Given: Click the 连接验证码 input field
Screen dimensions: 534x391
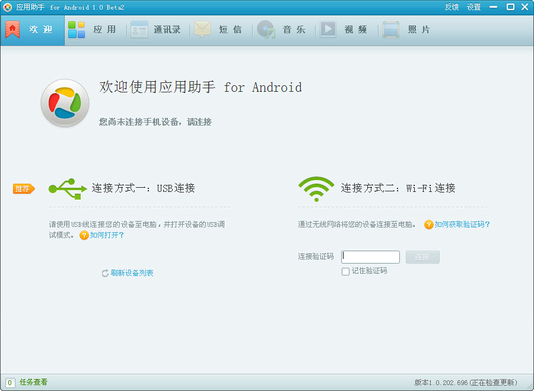Looking at the screenshot, I should (x=370, y=257).
